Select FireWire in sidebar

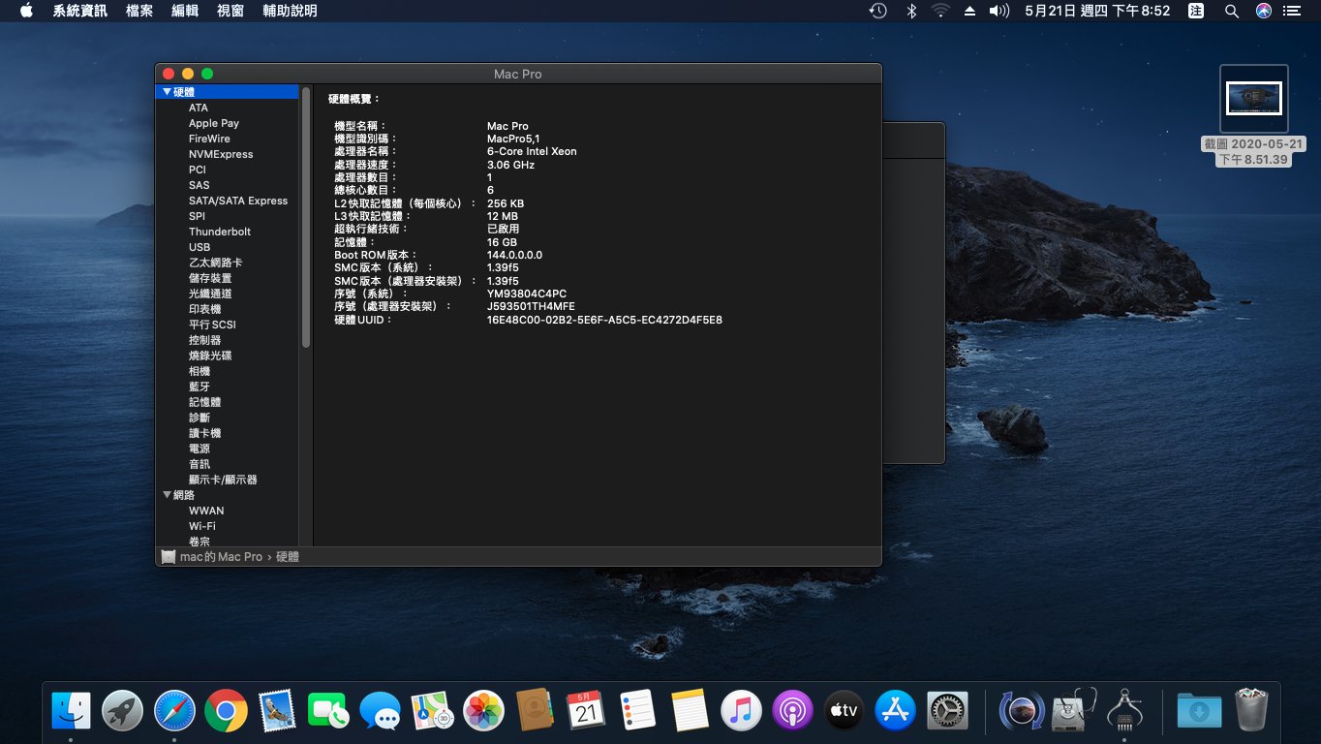coord(209,139)
